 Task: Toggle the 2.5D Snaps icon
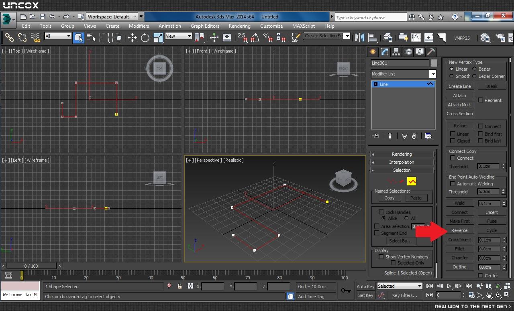pos(242,38)
